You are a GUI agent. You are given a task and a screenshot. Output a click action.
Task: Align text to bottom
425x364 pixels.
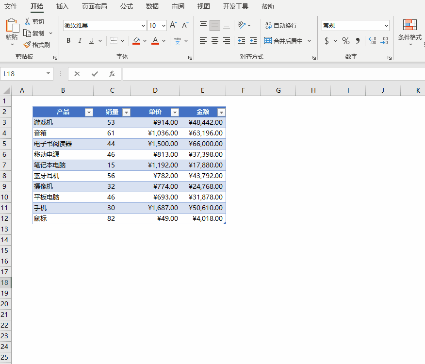(227, 25)
